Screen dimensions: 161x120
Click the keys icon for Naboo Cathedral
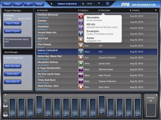point(81,52)
